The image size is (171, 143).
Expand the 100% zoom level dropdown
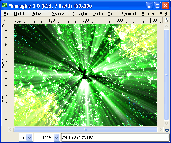(57, 138)
